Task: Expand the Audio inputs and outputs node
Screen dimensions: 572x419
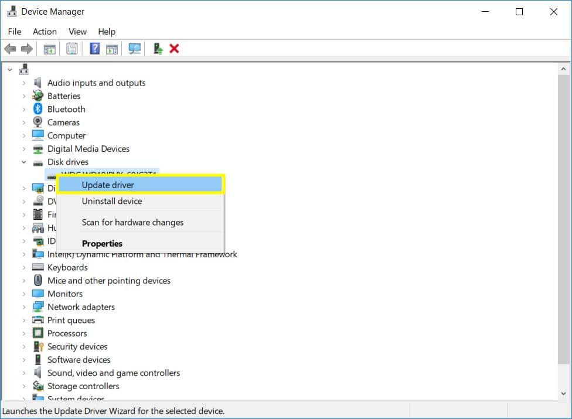Action: [24, 83]
